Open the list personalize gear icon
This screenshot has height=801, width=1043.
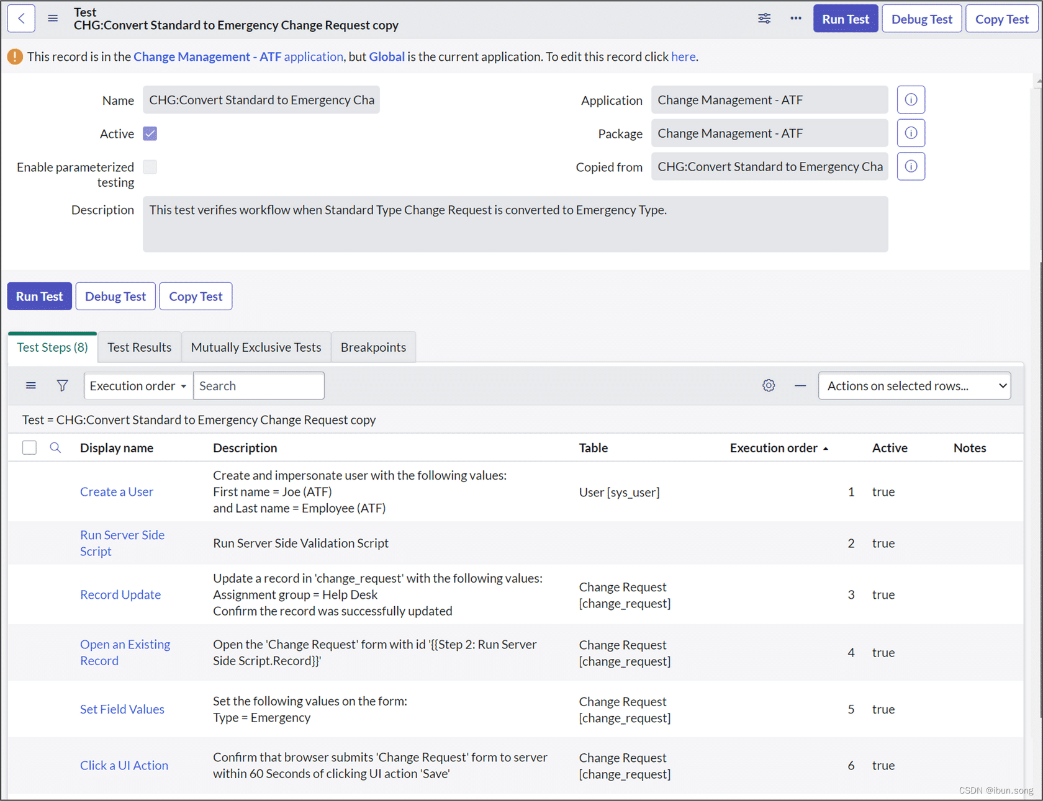pos(769,386)
